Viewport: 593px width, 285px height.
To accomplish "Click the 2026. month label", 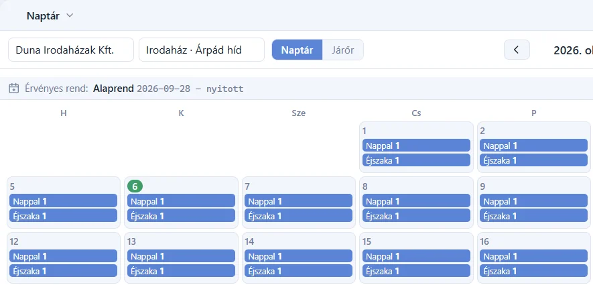I will coord(573,50).
